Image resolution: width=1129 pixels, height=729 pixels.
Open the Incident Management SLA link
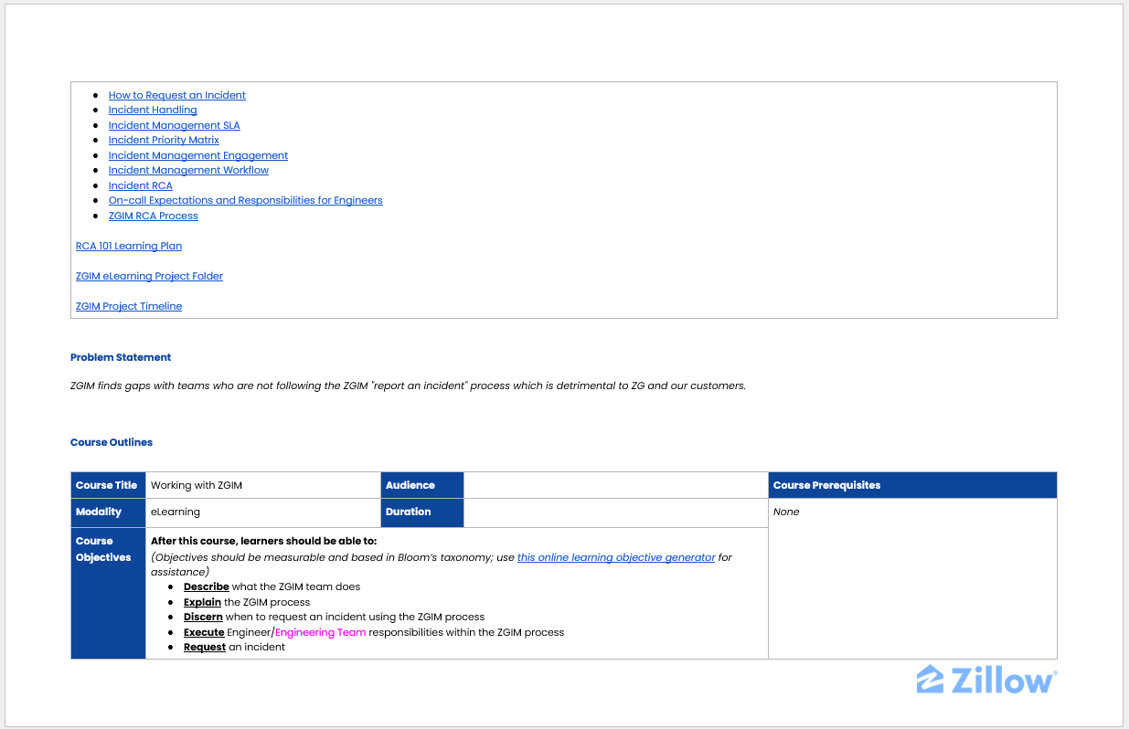pyautogui.click(x=174, y=125)
